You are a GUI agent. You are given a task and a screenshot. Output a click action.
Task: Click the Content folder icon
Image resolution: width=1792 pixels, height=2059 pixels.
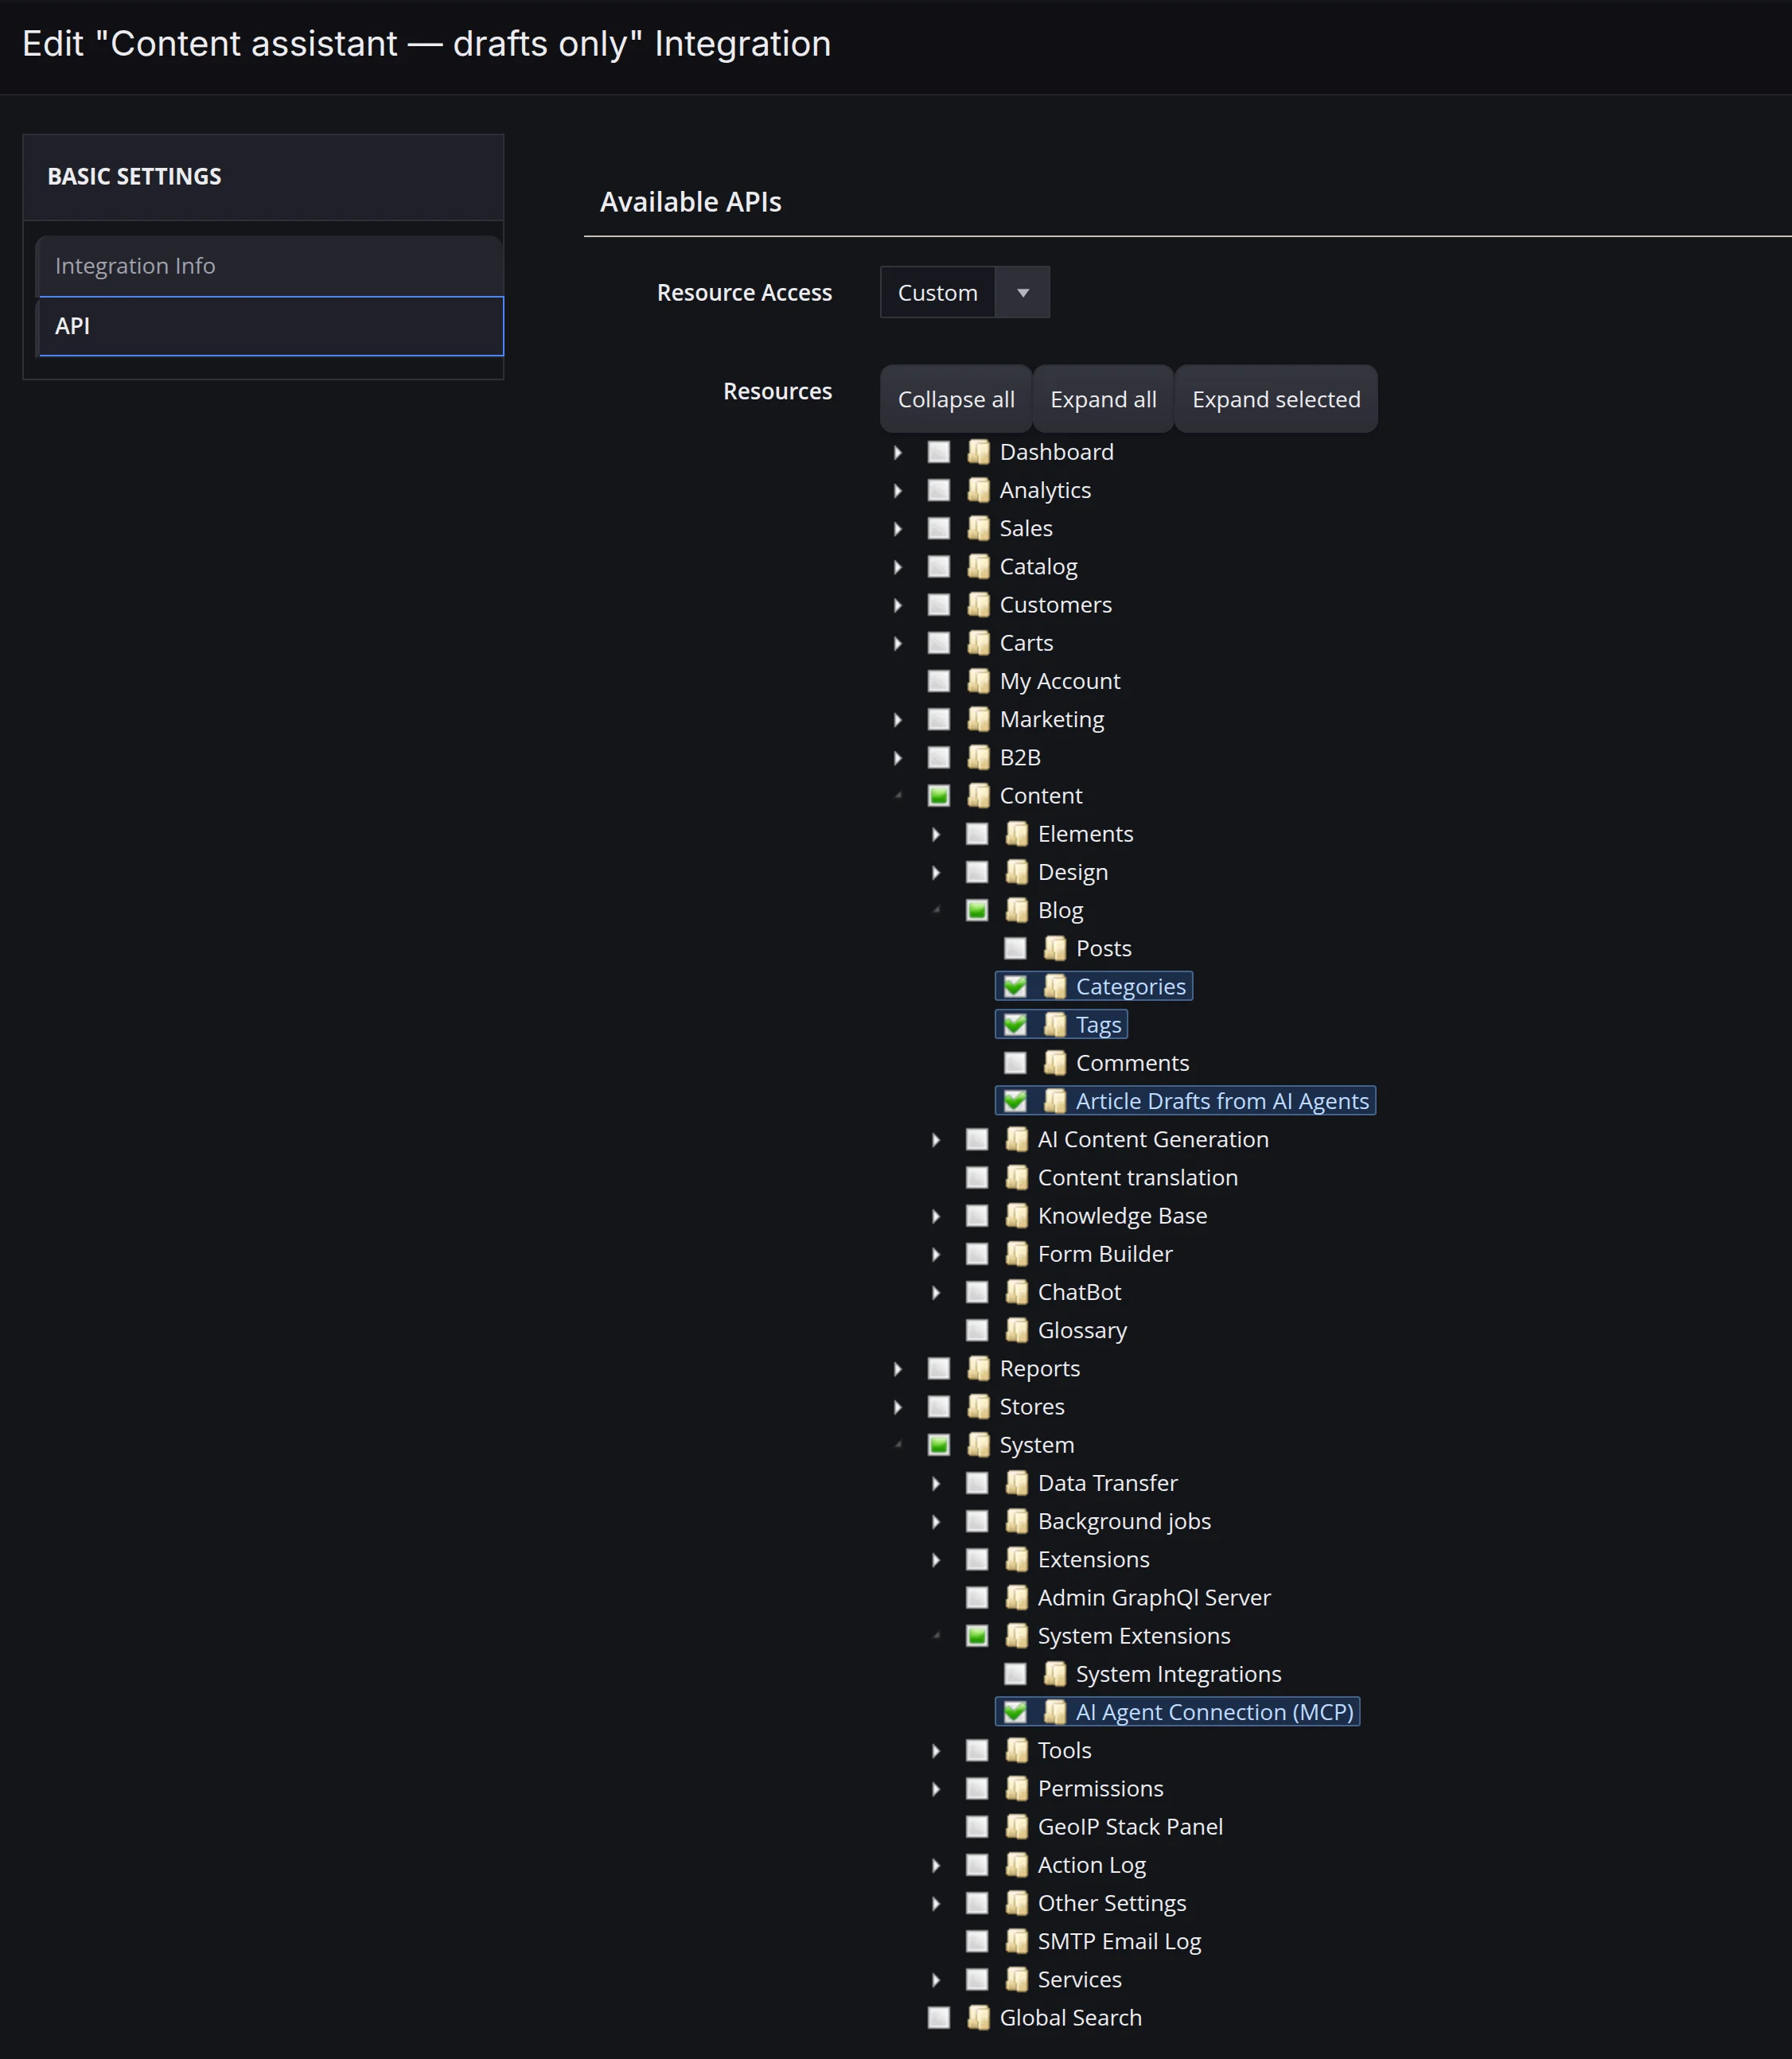(x=978, y=796)
